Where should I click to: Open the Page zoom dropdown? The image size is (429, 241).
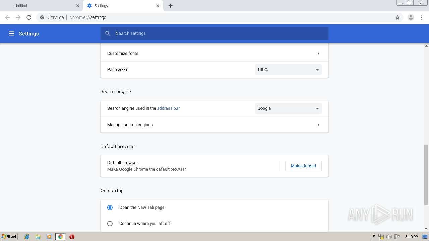pos(288,70)
